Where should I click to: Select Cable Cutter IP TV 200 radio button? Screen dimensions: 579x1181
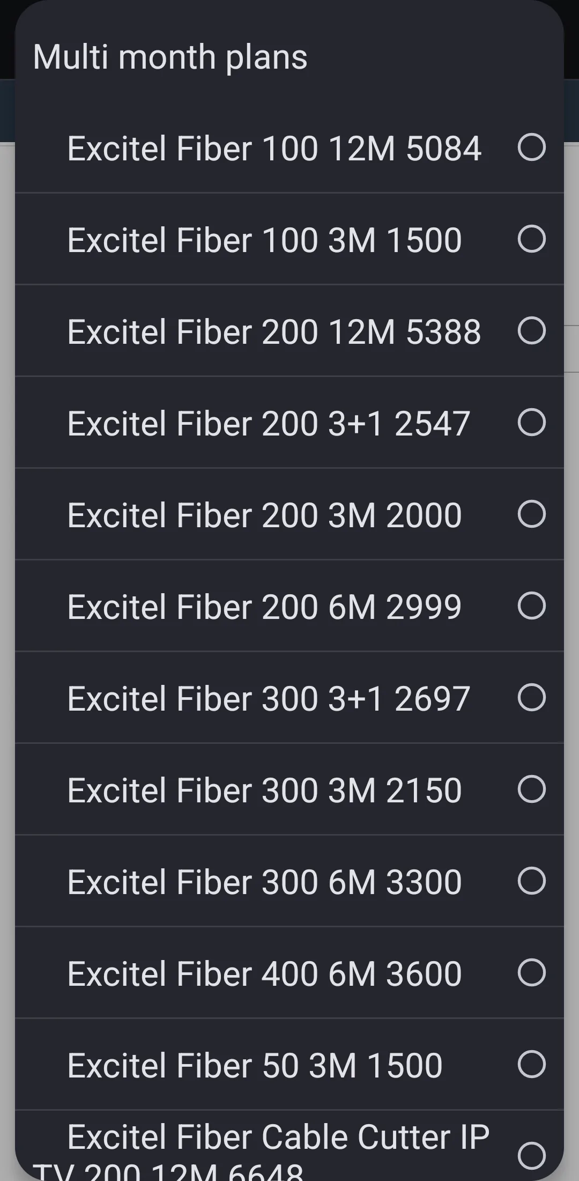[x=531, y=1155]
